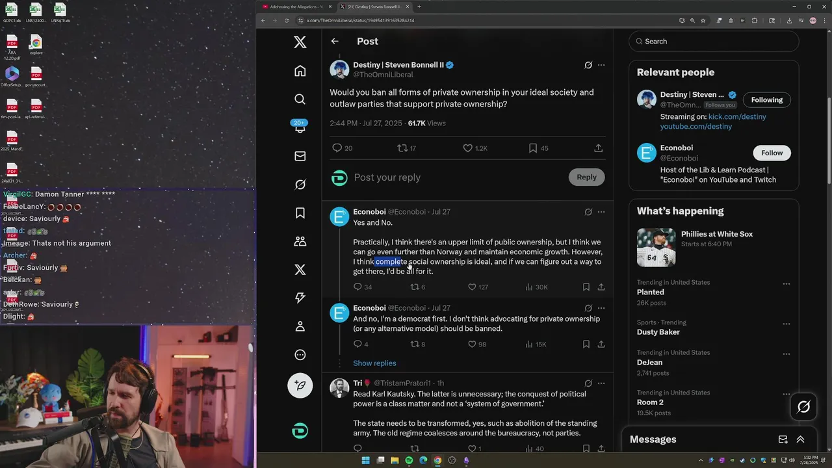Open Windows Start menu
This screenshot has width=832, height=468.
pos(365,460)
